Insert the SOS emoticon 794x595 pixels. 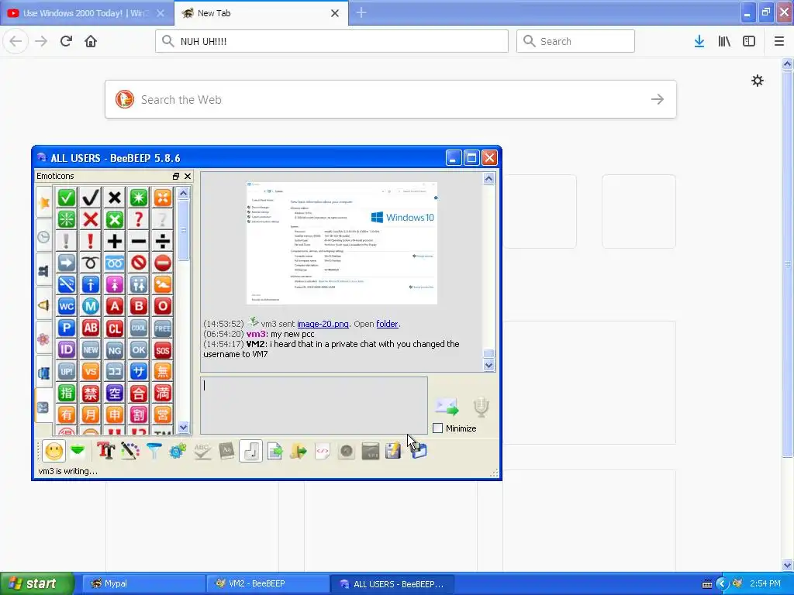point(163,349)
